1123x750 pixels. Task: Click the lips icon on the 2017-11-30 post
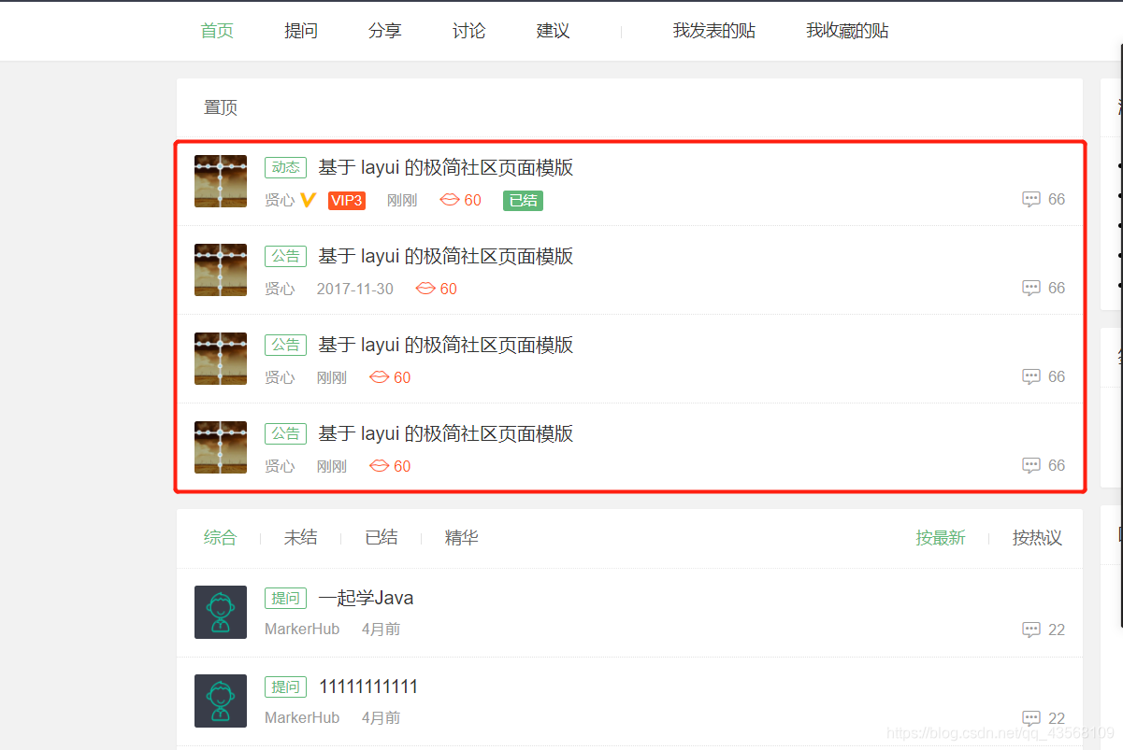coord(425,289)
